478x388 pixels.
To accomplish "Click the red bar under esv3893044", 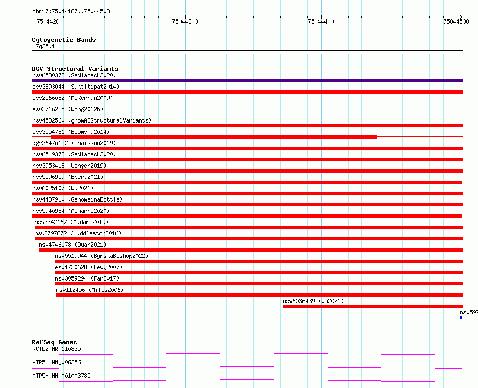I will point(247,92).
